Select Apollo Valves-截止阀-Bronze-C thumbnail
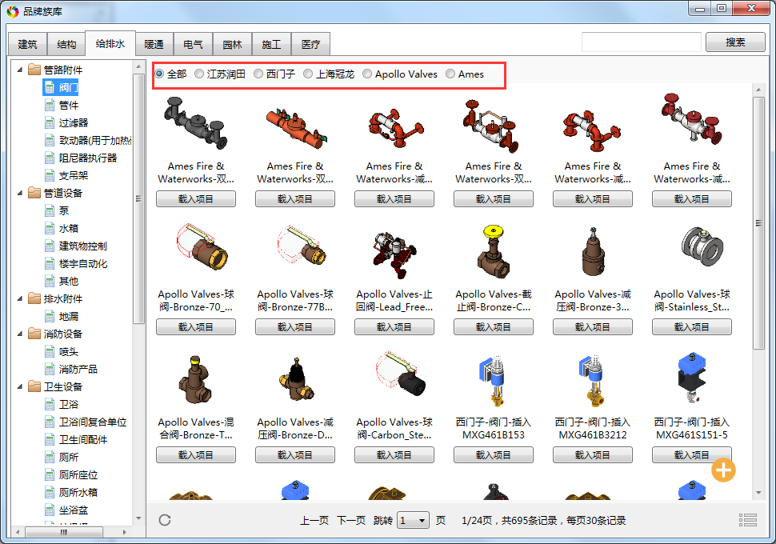 [x=494, y=251]
